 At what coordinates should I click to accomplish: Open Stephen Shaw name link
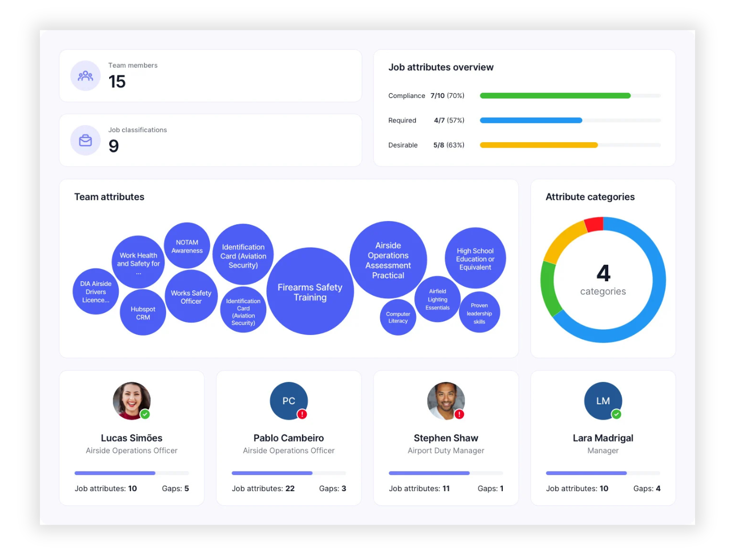(x=446, y=438)
